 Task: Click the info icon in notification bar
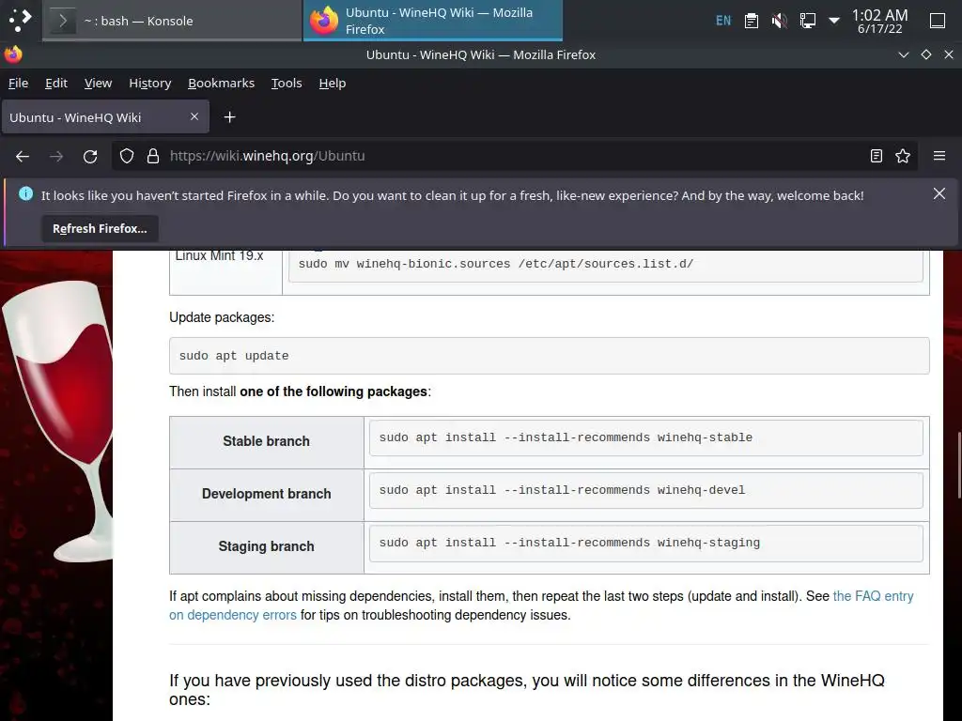pyautogui.click(x=25, y=193)
